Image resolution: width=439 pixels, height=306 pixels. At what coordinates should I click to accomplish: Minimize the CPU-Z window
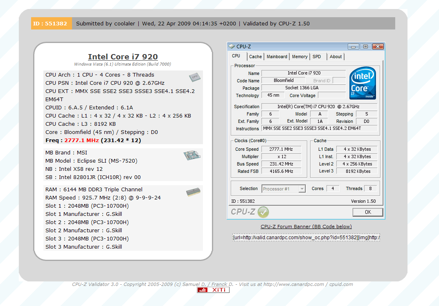coord(353,47)
